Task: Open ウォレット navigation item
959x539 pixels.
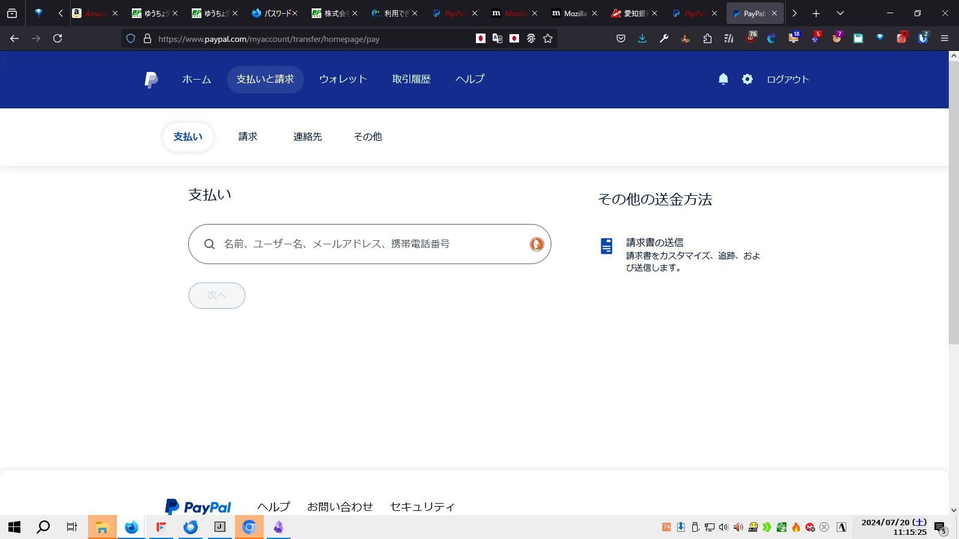Action: (343, 79)
